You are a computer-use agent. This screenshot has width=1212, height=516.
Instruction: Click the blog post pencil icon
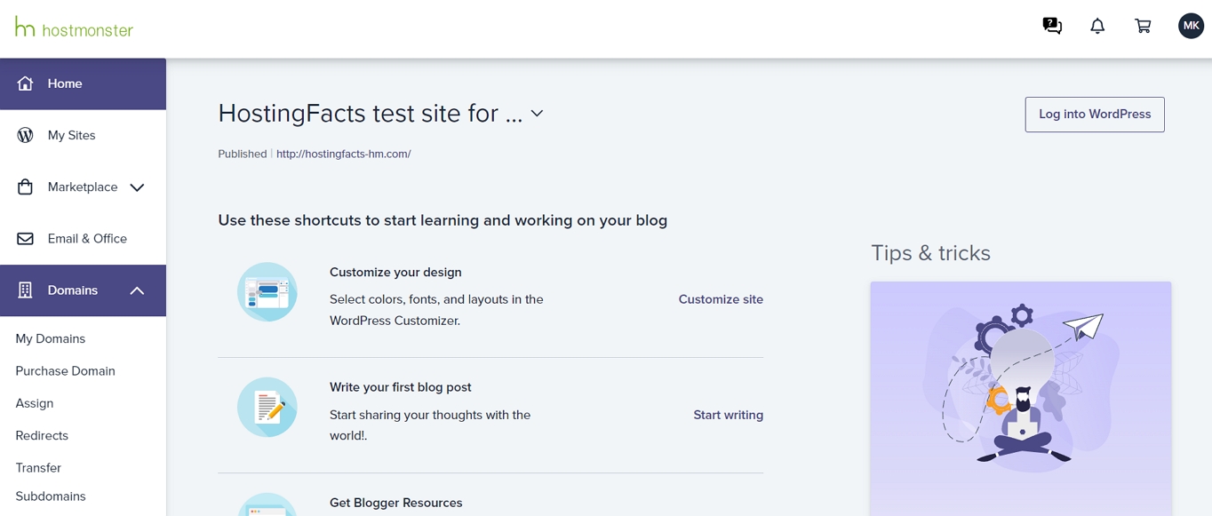(267, 407)
